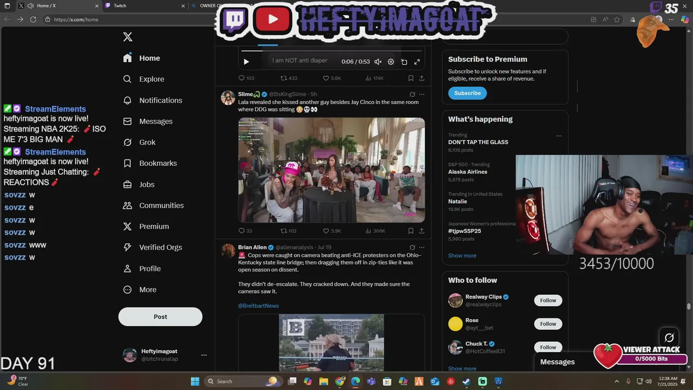Open Slime's tweet video thumbnail
Screen dimensions: 693x390
pyautogui.click(x=331, y=170)
